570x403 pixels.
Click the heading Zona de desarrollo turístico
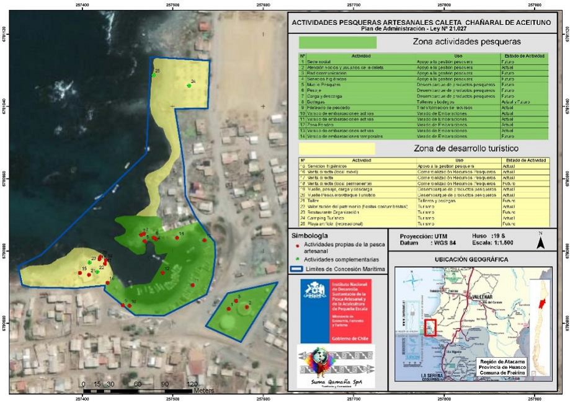coord(466,148)
